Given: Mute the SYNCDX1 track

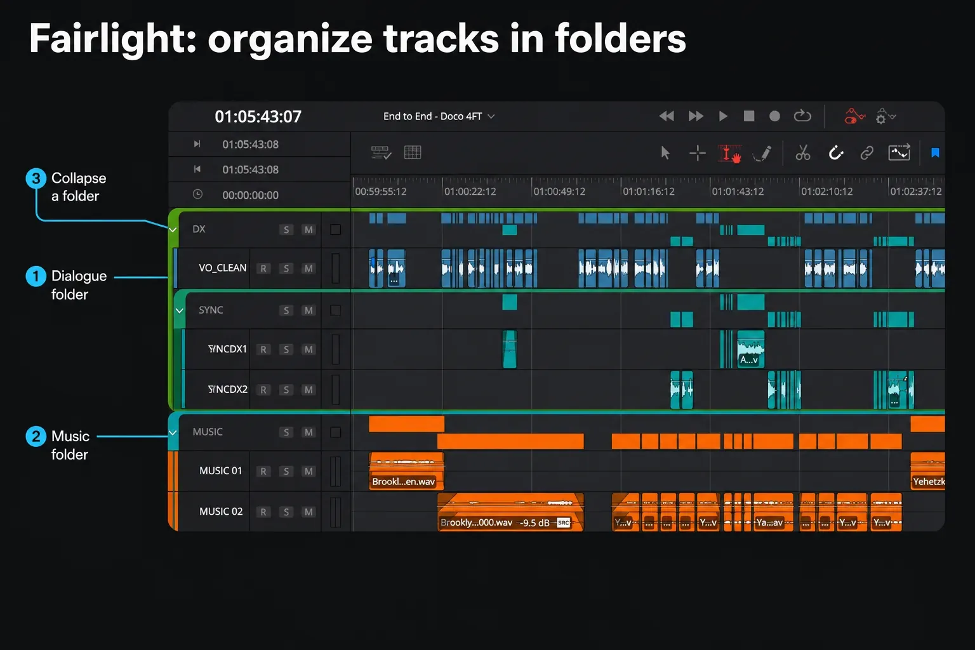Looking at the screenshot, I should coord(308,350).
